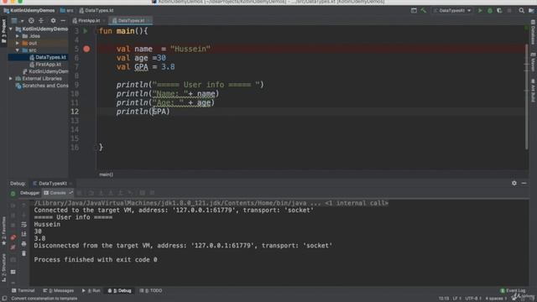Click the editor vertical scrollbar
Image resolution: width=537 pixels, height=302 pixels.
click(526, 97)
